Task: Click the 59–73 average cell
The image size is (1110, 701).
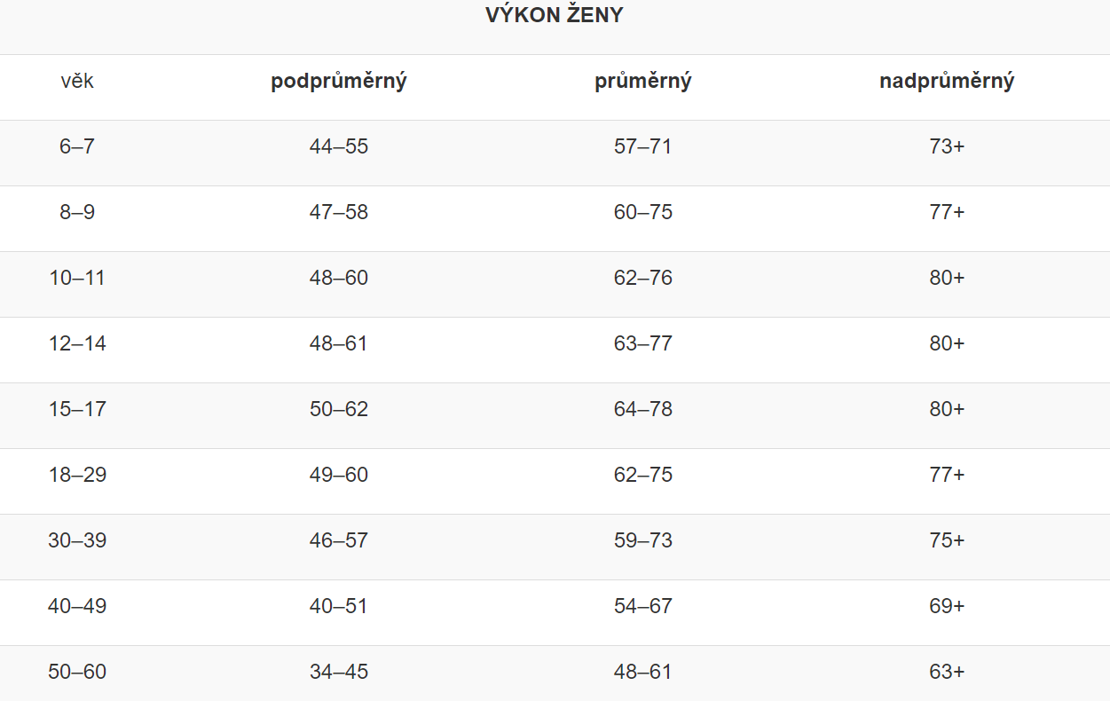Action: [643, 540]
